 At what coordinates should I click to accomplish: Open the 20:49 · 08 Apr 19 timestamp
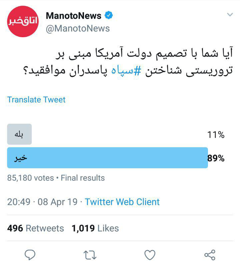(x=42, y=202)
